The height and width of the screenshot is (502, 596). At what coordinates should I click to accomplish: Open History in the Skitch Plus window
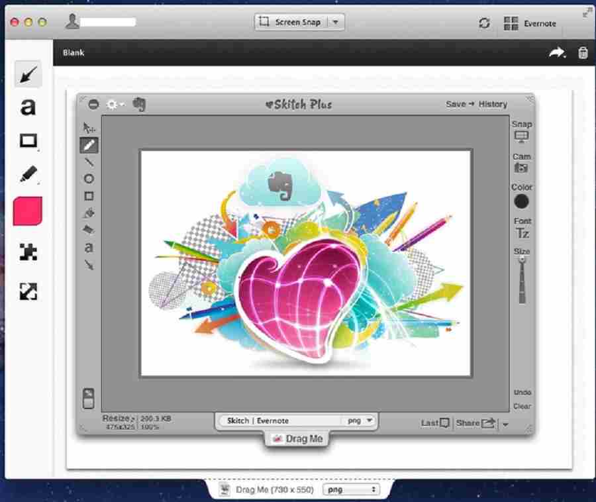tap(493, 104)
